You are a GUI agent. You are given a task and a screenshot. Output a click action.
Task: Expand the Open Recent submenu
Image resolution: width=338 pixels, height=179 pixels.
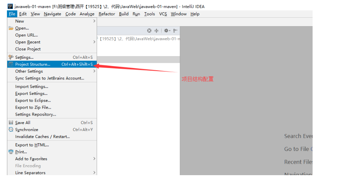point(52,42)
